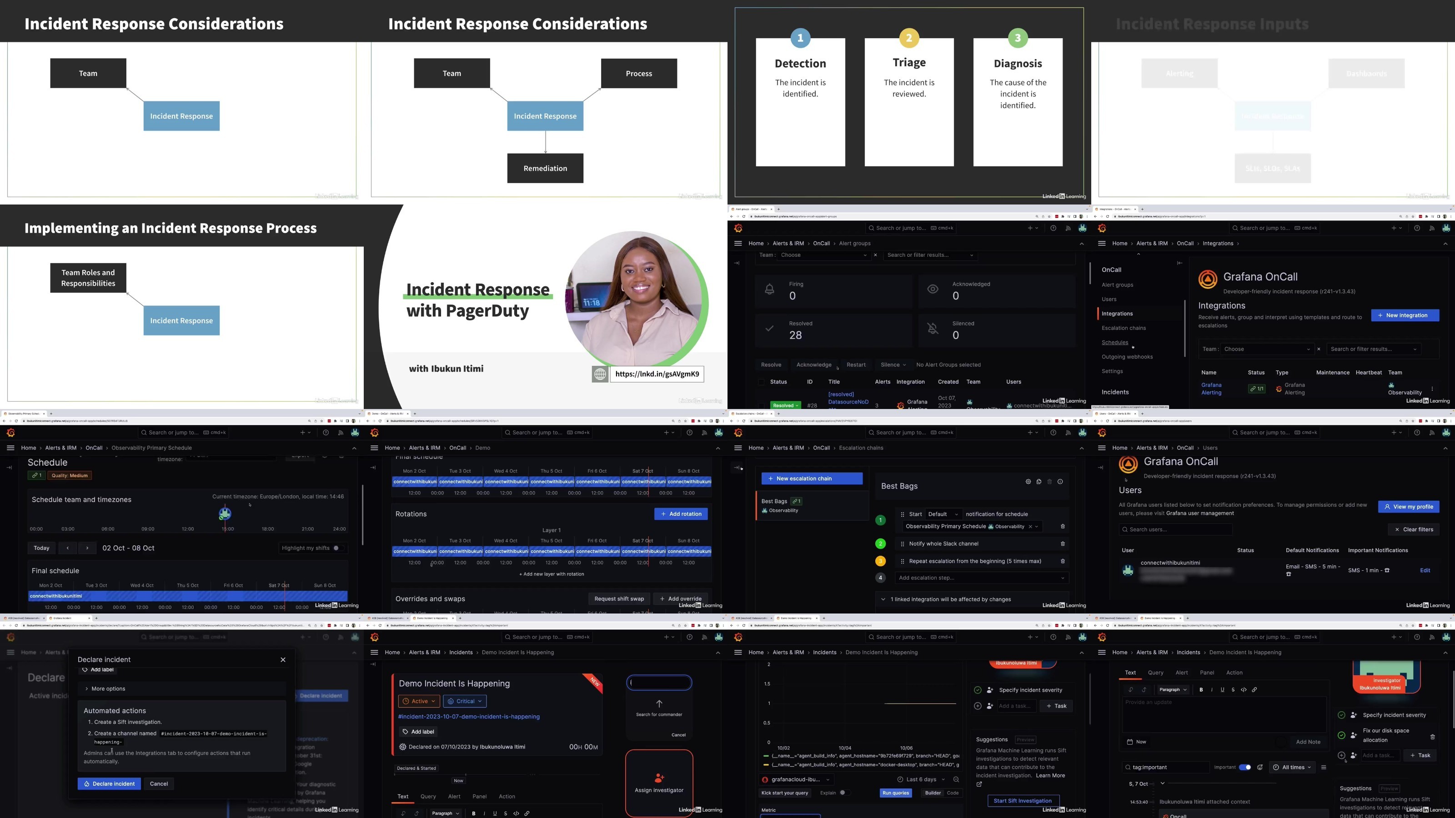
Task: Click globe icon beside the lnkd.in link
Action: point(600,374)
